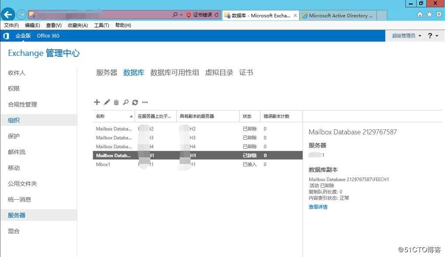Edit selected database with pencil icon
The height and width of the screenshot is (257, 445).
(x=107, y=102)
